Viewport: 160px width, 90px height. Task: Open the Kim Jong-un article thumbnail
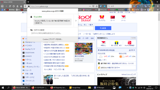48,79
